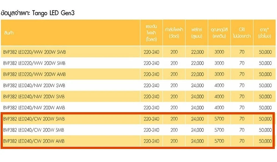Select the BVP382 LED220/WW 200W SWB row
Screen dimensions: 277x162
click(138, 52)
